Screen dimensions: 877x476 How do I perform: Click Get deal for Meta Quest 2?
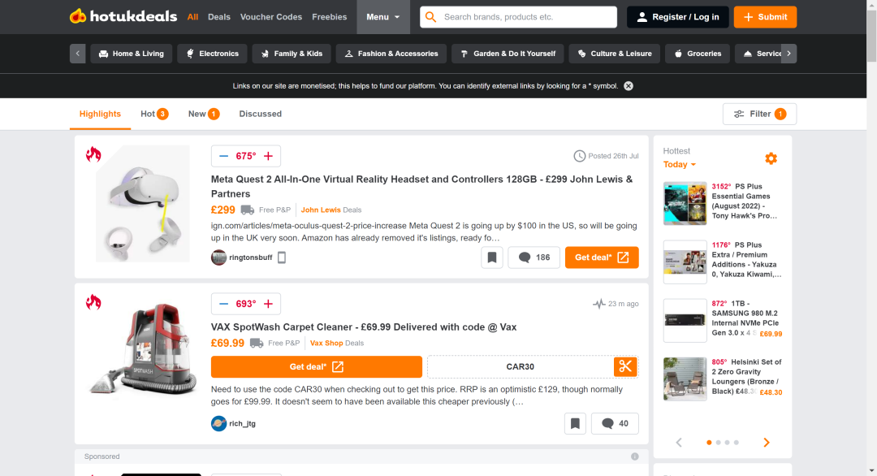click(x=602, y=257)
